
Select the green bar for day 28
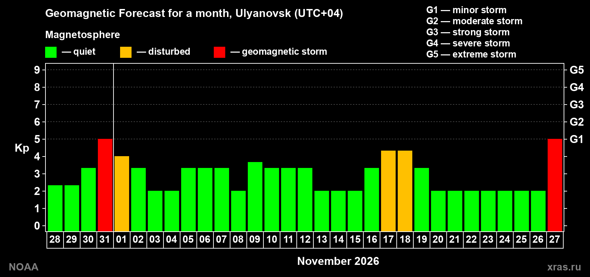[55, 208]
